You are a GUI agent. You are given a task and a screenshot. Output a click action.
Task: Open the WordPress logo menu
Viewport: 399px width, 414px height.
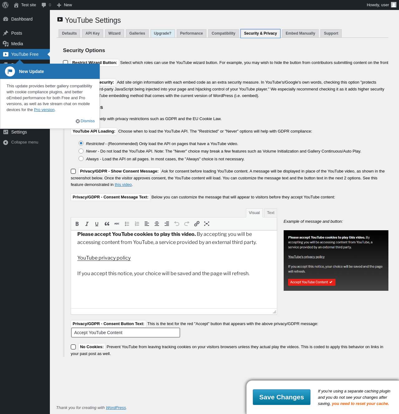point(5,5)
